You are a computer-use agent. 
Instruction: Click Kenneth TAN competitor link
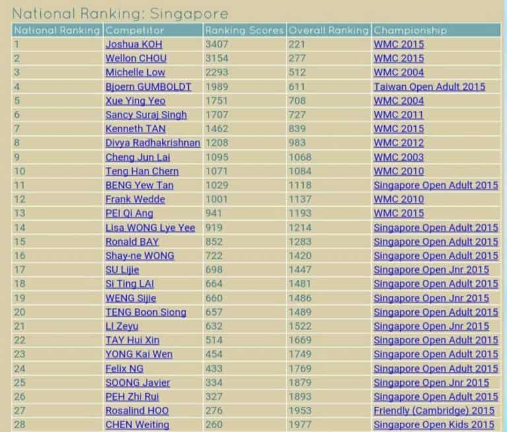(135, 129)
